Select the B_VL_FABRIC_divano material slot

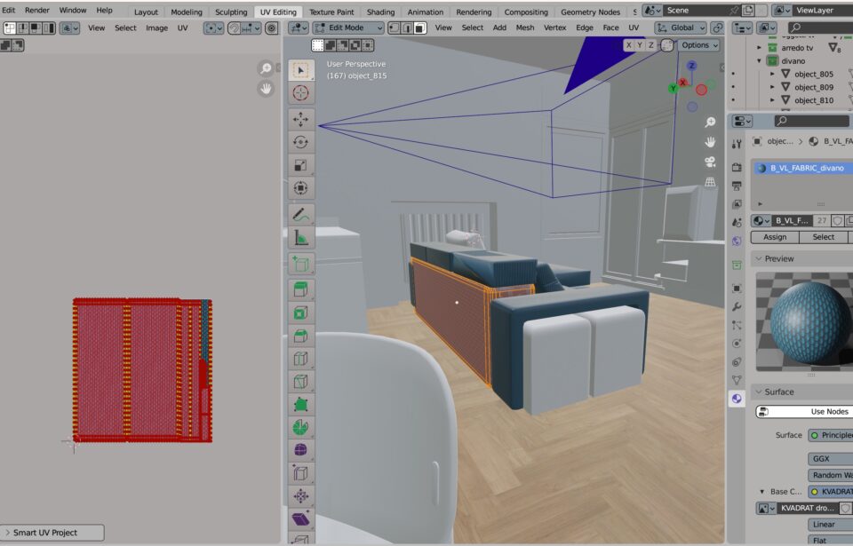[x=800, y=168]
